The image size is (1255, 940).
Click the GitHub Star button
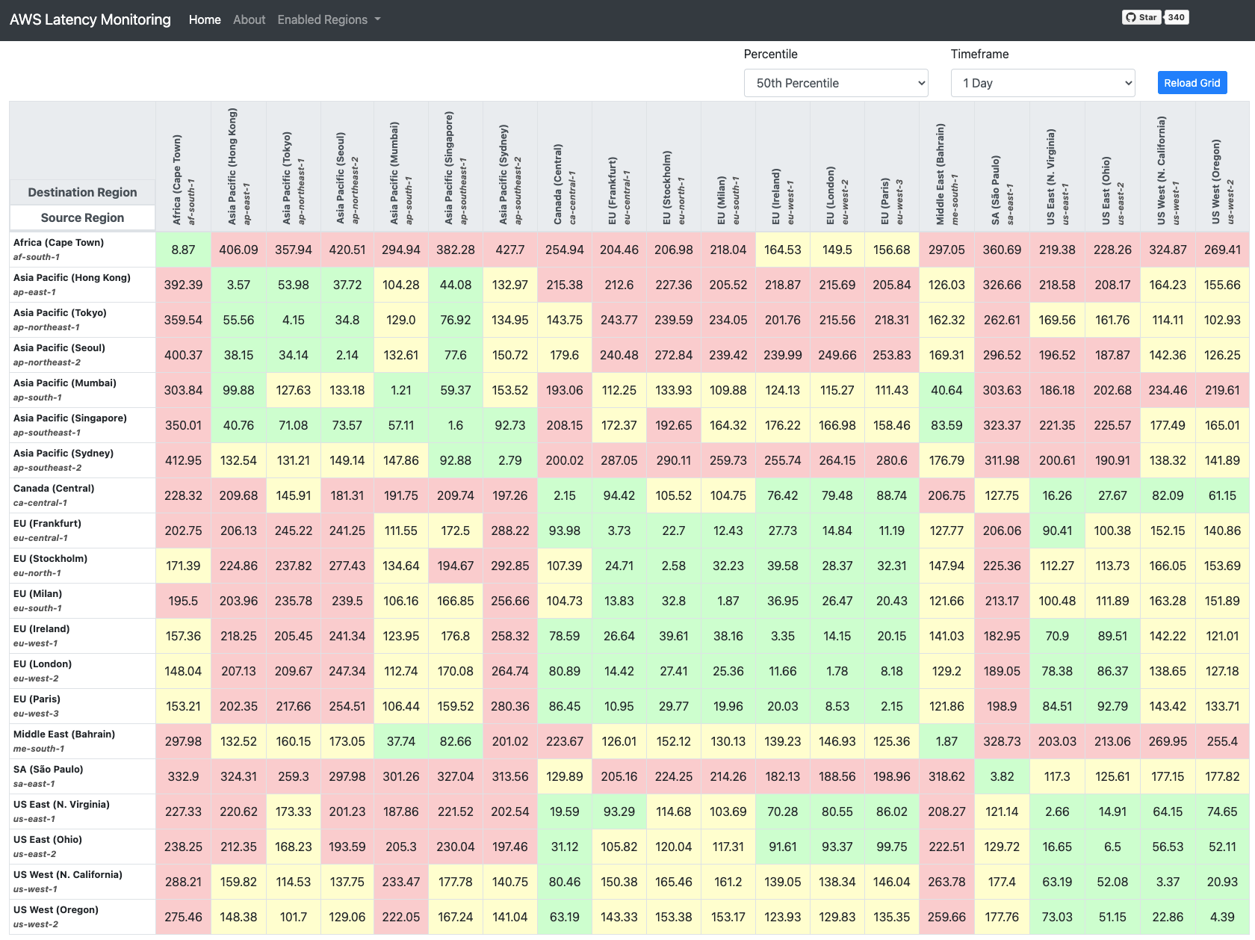click(1141, 17)
